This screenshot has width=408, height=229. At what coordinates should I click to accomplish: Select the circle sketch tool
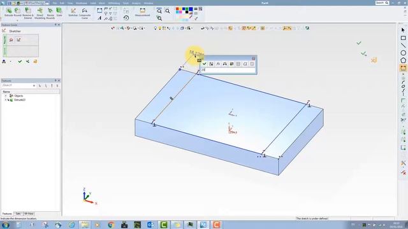(403, 53)
